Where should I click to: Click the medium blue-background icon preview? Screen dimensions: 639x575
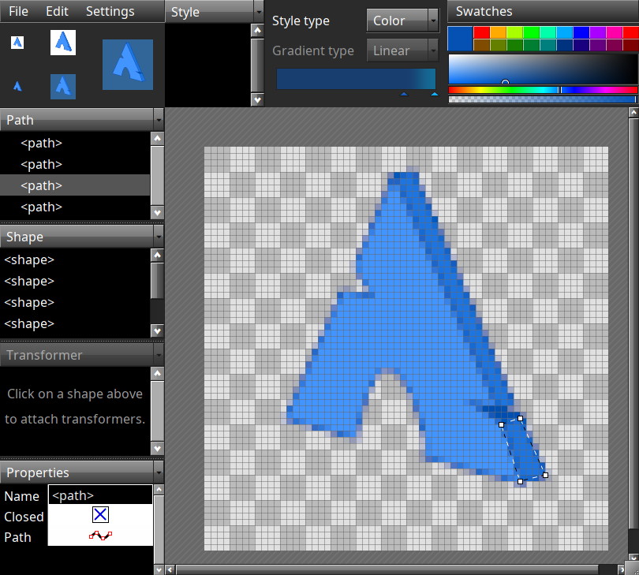click(x=63, y=87)
